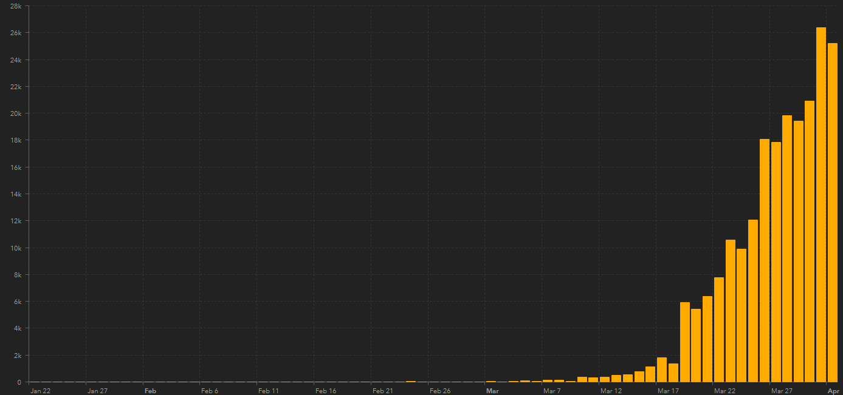Click the Mar 21 bar above 6k

[707, 339]
